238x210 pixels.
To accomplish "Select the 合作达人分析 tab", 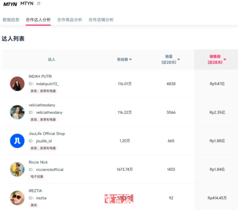I will [38, 20].
